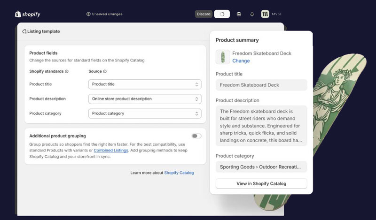Click the Listing template back icon
Image resolution: width=376 pixels, height=220 pixels.
click(24, 31)
